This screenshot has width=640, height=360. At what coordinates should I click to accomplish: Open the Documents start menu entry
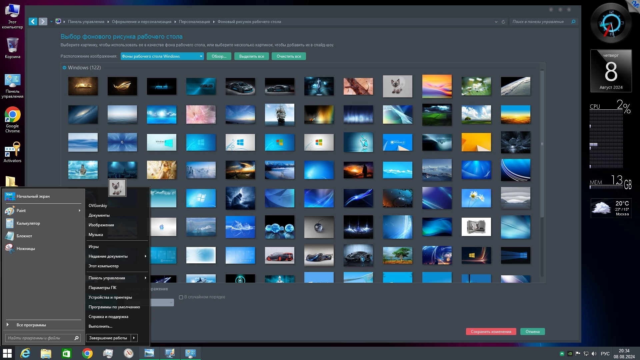(x=99, y=215)
